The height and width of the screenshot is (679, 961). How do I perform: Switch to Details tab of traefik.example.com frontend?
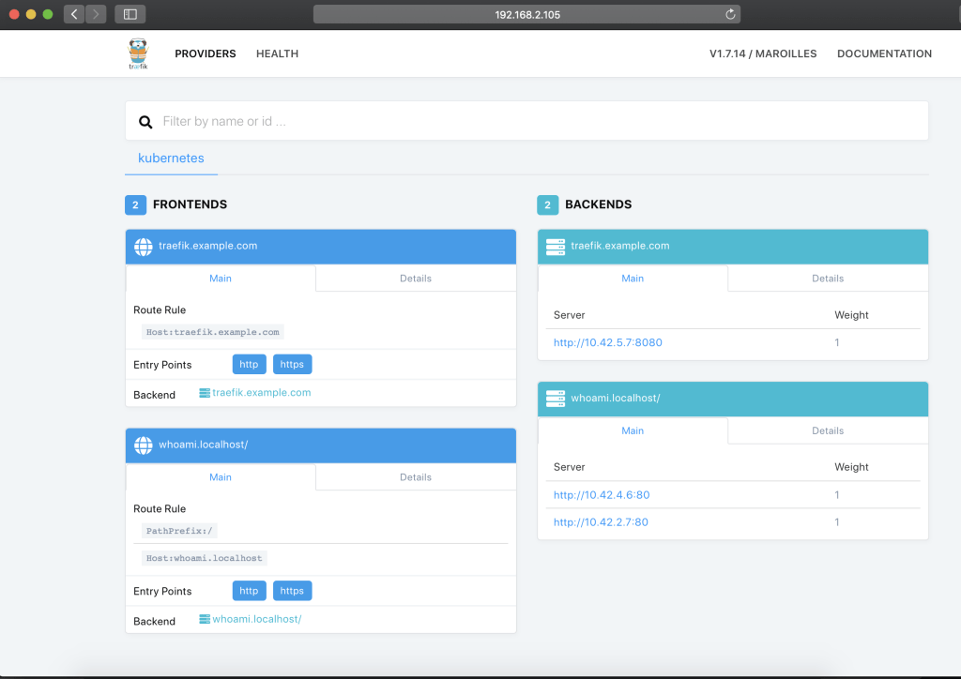(x=416, y=279)
